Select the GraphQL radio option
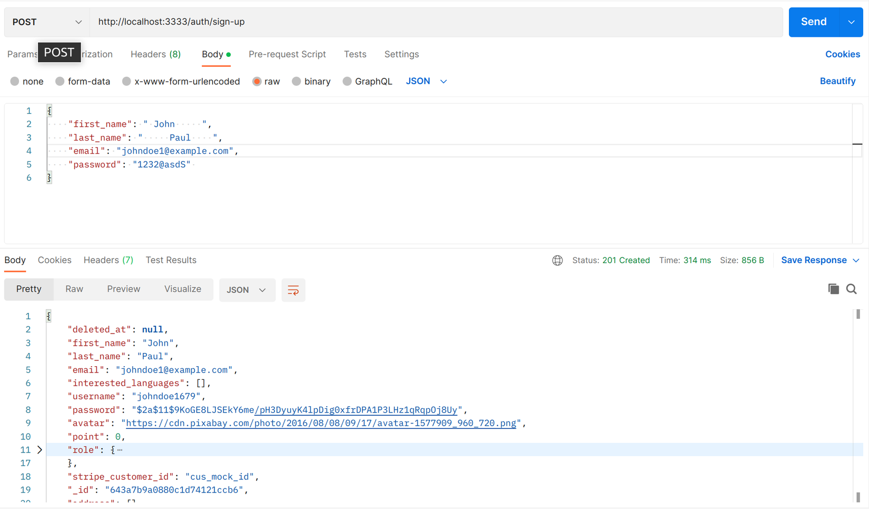 (347, 82)
